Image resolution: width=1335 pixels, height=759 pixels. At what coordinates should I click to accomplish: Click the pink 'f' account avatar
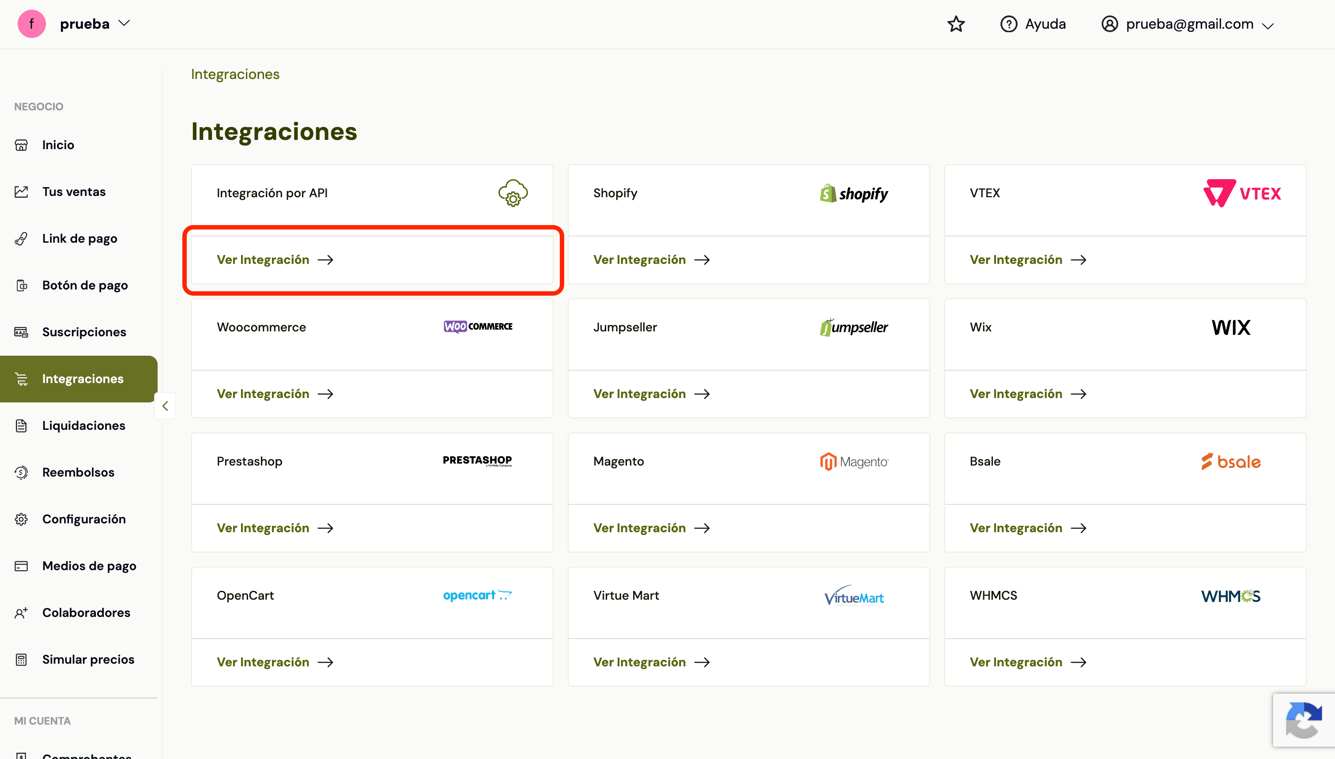tap(31, 24)
